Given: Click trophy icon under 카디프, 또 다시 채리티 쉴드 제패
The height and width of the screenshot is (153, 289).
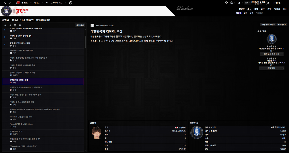Looking at the screenshot, I should [x=11, y=105].
